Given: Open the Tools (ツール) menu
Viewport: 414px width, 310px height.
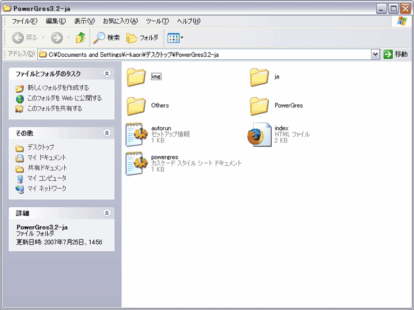Looking at the screenshot, I should click(x=157, y=21).
